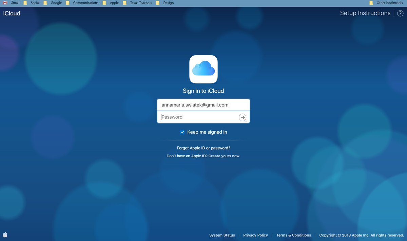Open the Communications bookmarks folder
This screenshot has width=407, height=241.
click(82, 3)
